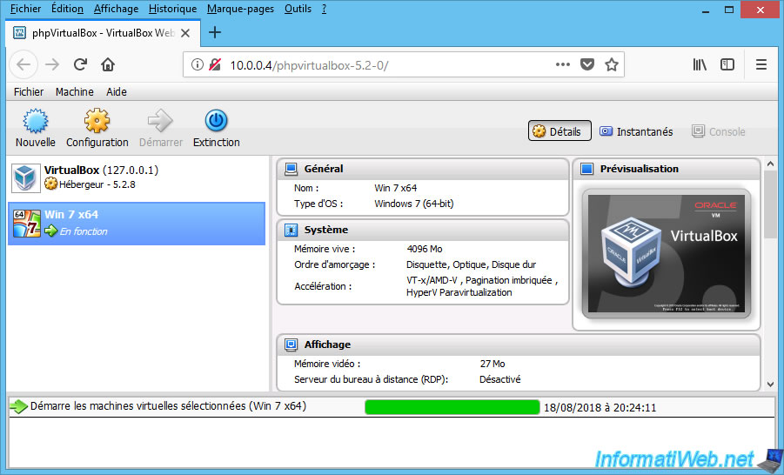Click the Général section icon

pos(291,169)
